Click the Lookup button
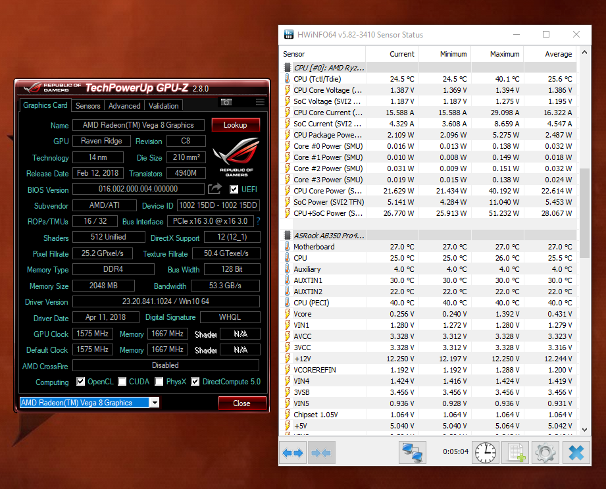This screenshot has width=606, height=489. (236, 125)
